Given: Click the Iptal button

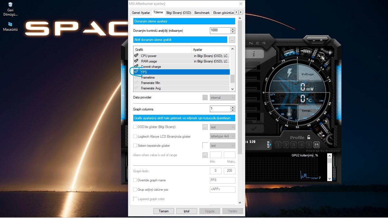Looking at the screenshot, I should (x=187, y=211).
